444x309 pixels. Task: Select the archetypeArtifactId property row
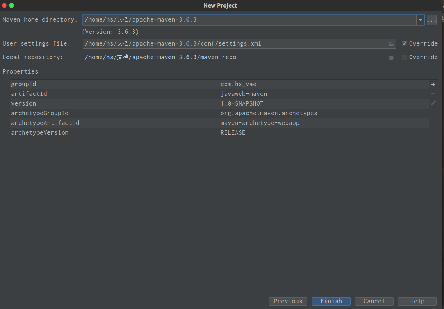[219, 123]
